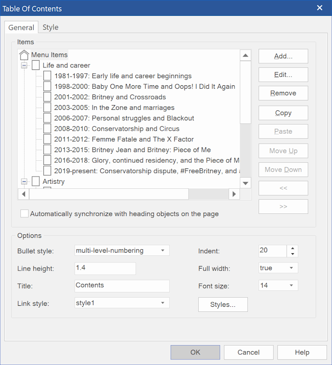The height and width of the screenshot is (365, 332).
Task: Click the items list scroll down arrow
Action: click(245, 183)
